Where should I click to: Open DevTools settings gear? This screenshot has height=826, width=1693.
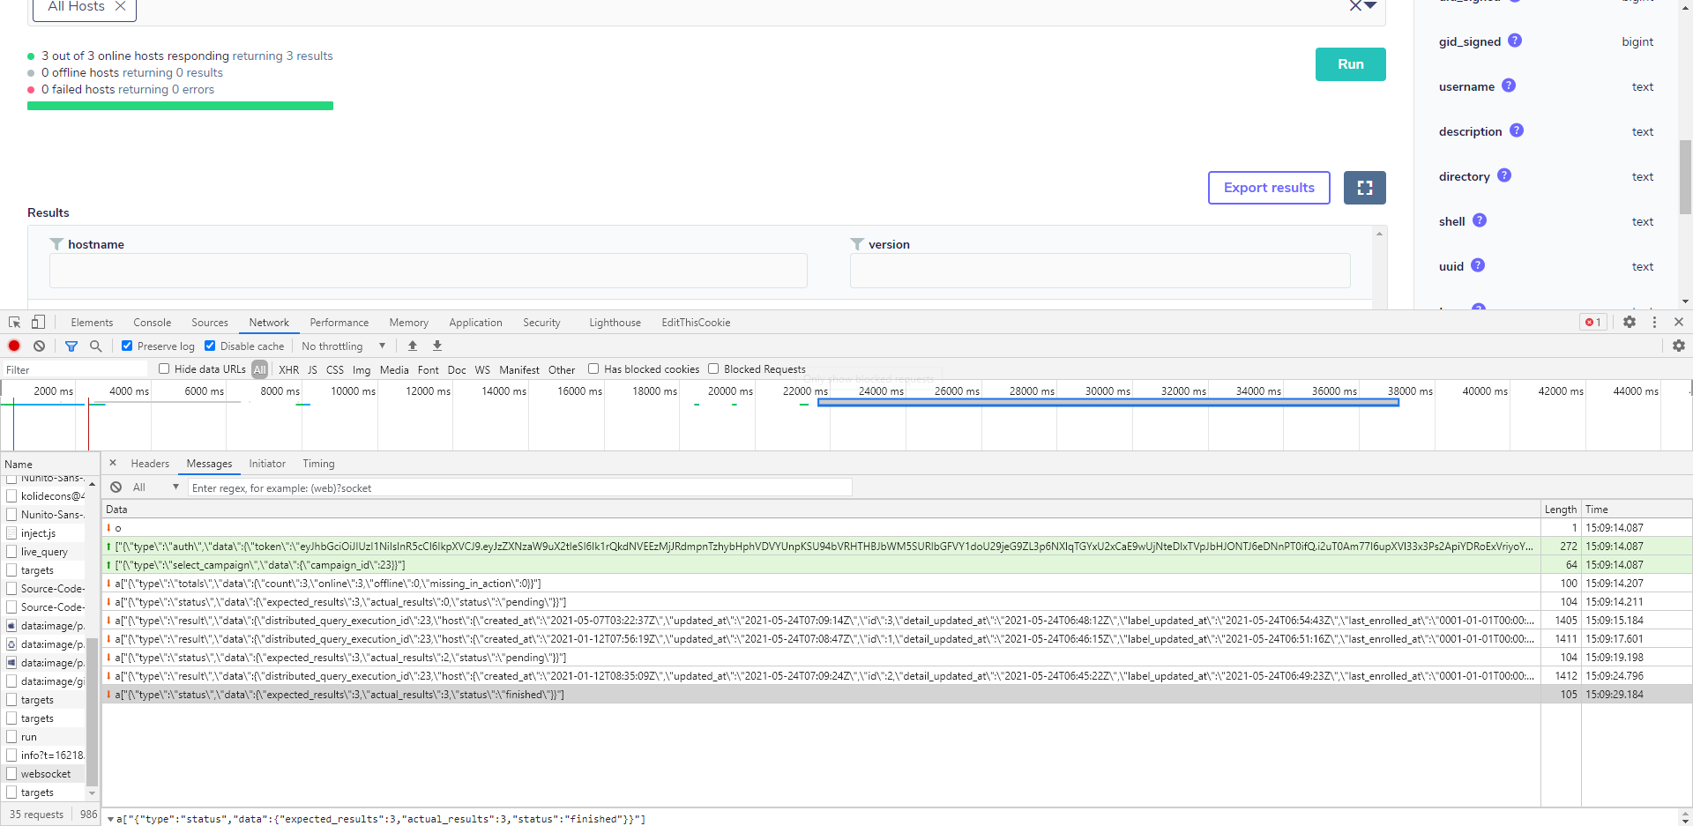pyautogui.click(x=1630, y=323)
